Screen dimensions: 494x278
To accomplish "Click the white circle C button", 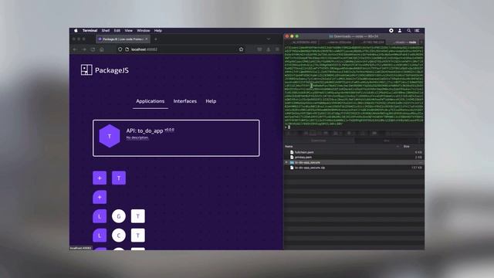I will coord(119,236).
